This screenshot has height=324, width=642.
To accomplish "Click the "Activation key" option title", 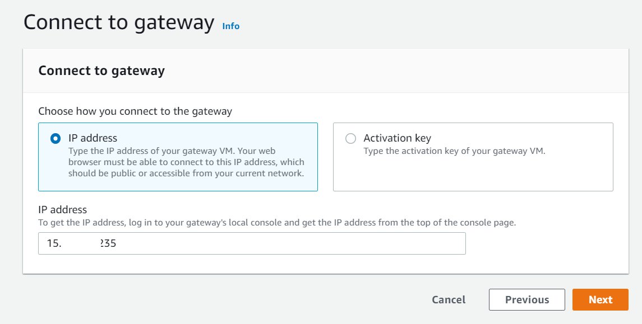I will click(x=397, y=138).
